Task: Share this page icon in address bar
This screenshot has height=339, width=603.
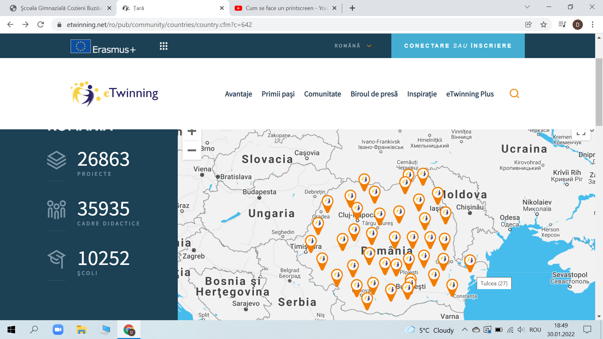Action: [x=528, y=24]
